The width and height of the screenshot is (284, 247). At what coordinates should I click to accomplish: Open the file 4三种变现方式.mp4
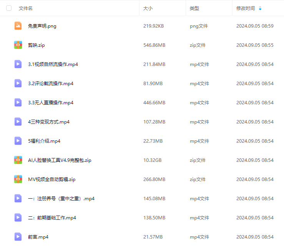coord(49,122)
